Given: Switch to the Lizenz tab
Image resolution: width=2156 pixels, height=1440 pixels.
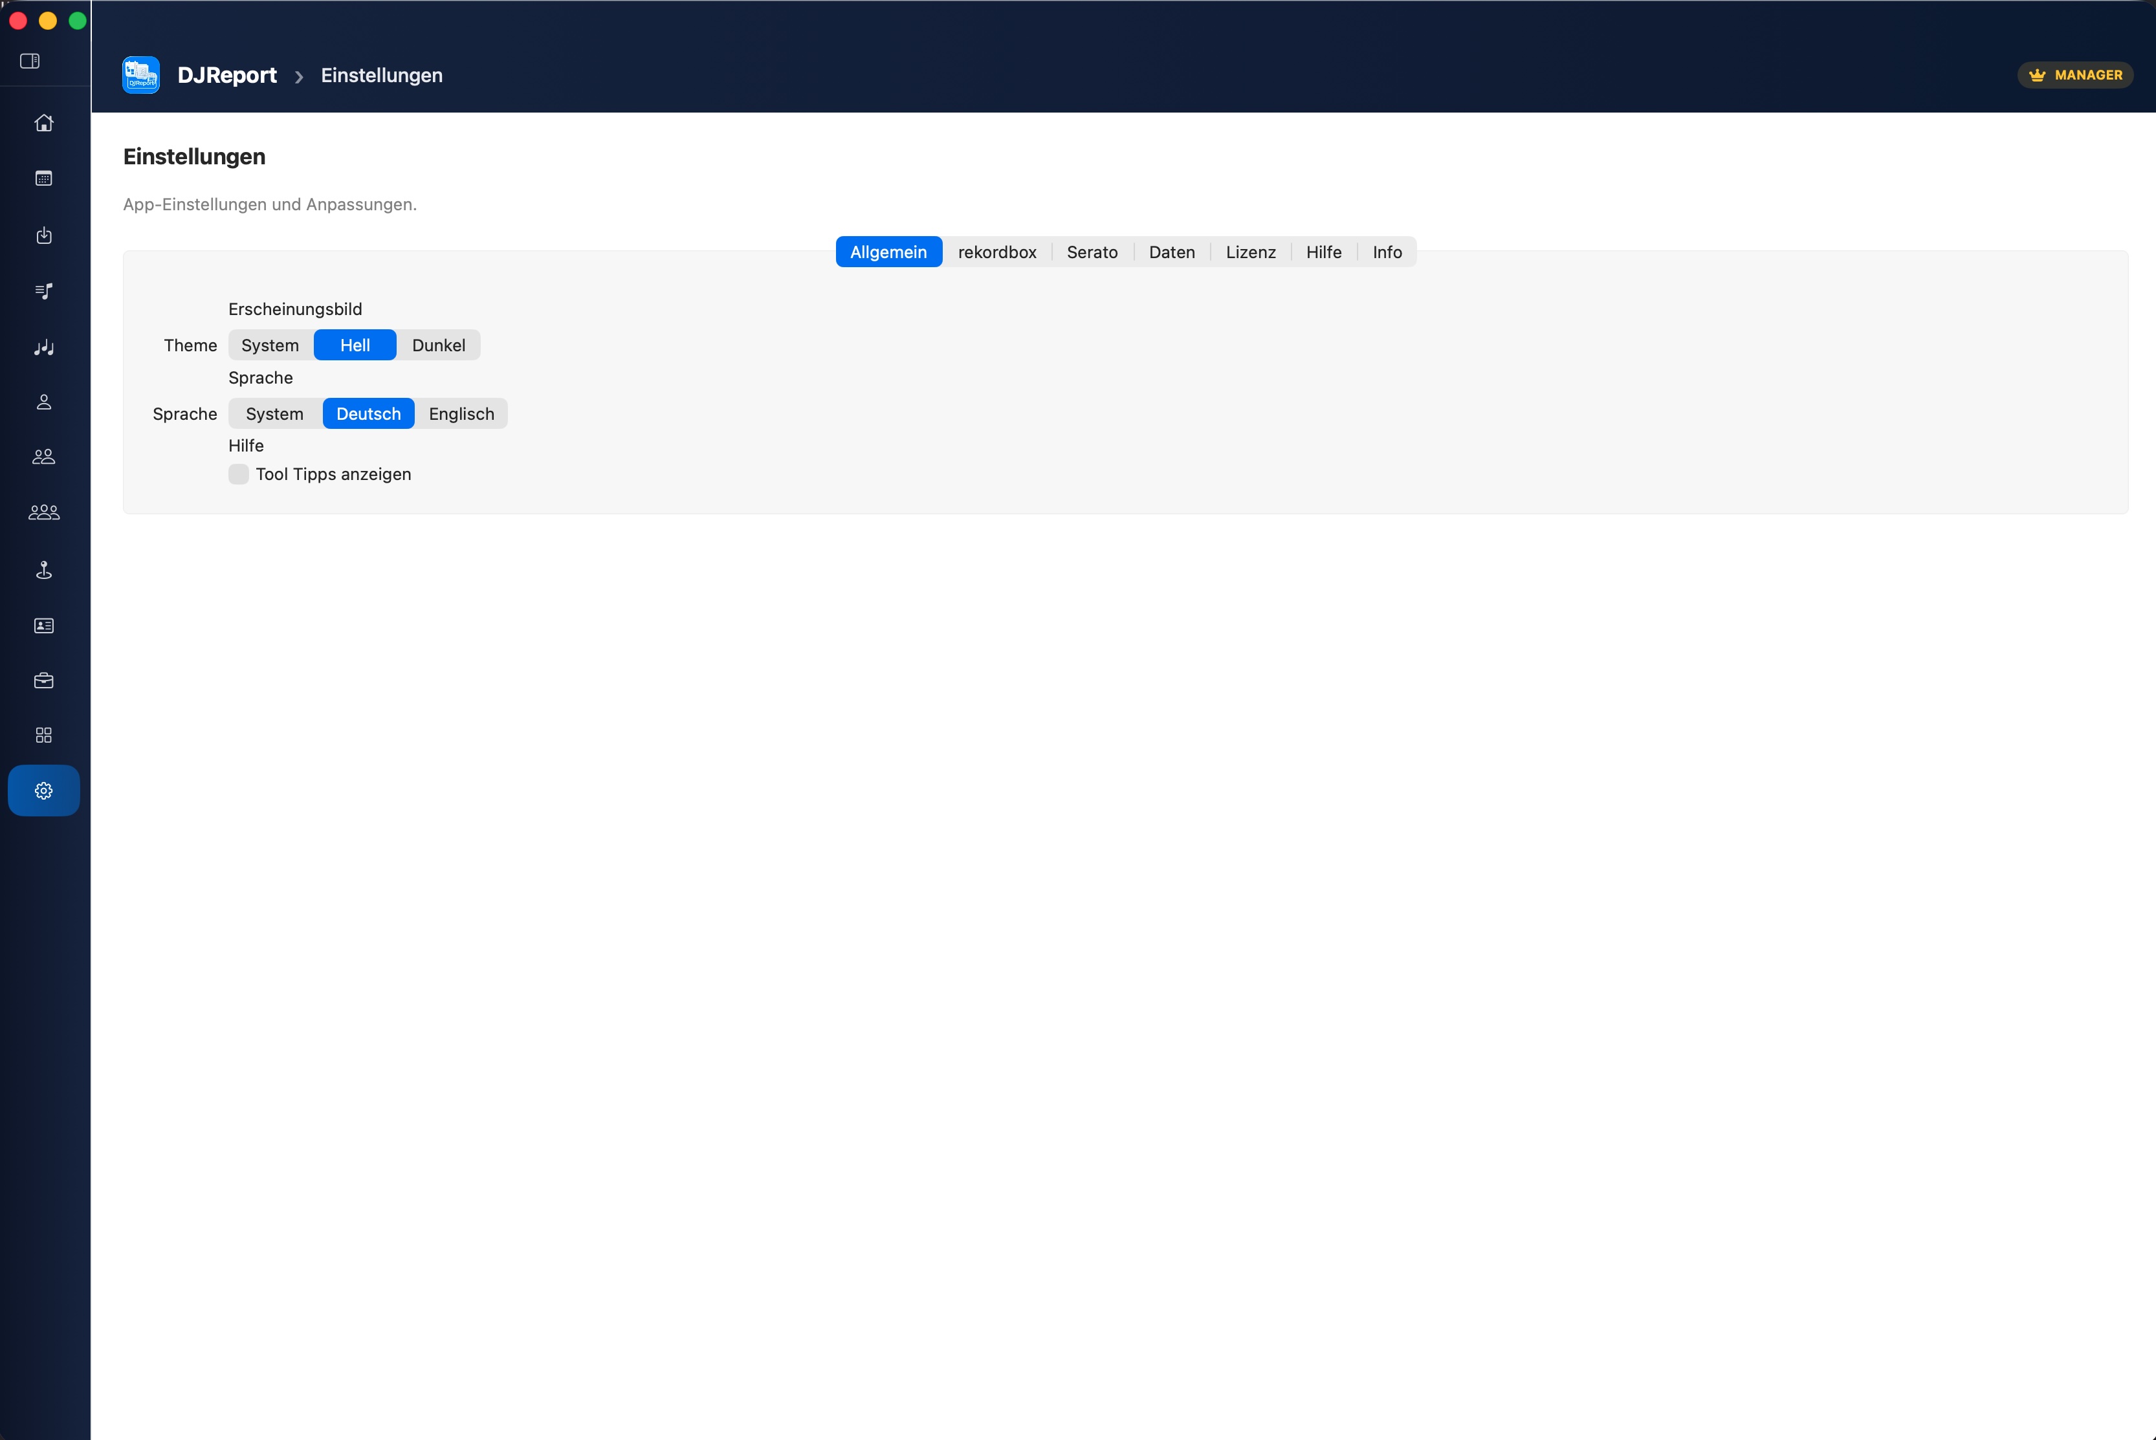Looking at the screenshot, I should pos(1250,252).
